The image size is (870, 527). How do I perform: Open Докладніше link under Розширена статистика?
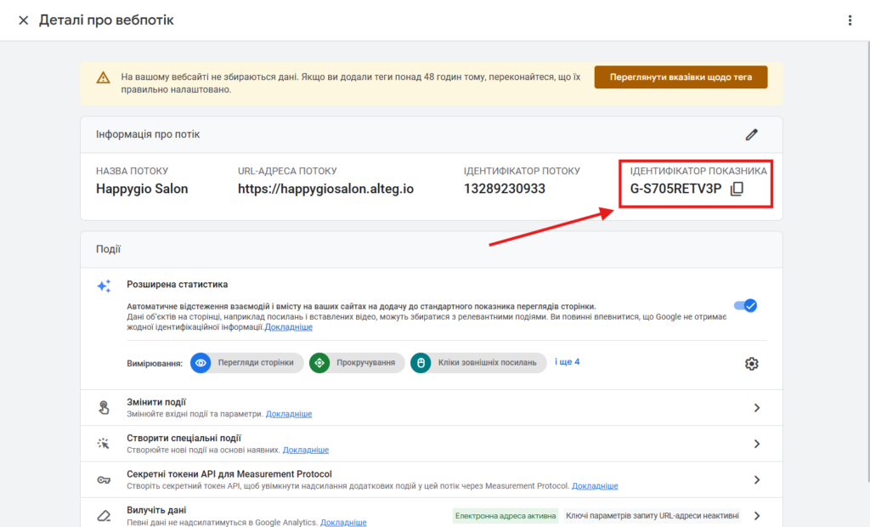pyautogui.click(x=289, y=327)
